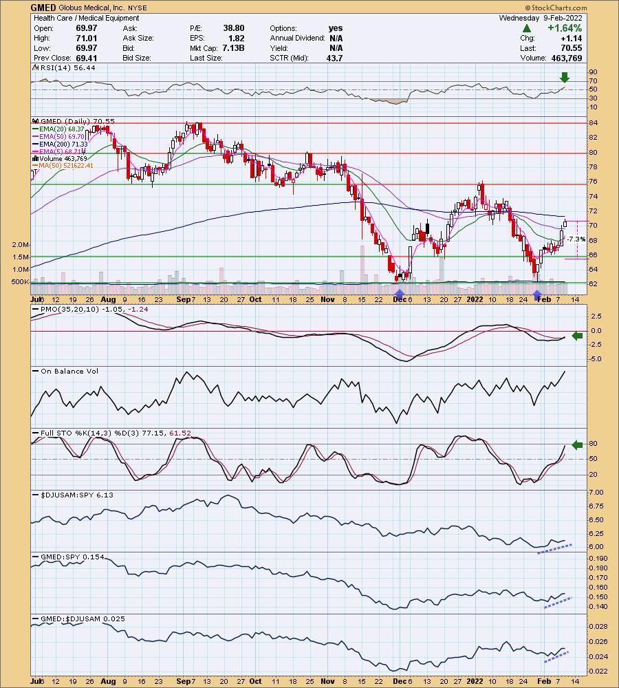Viewport: 619px width, 688px height.
Task: Click the volume bars icon in the legend
Action: 35,159
